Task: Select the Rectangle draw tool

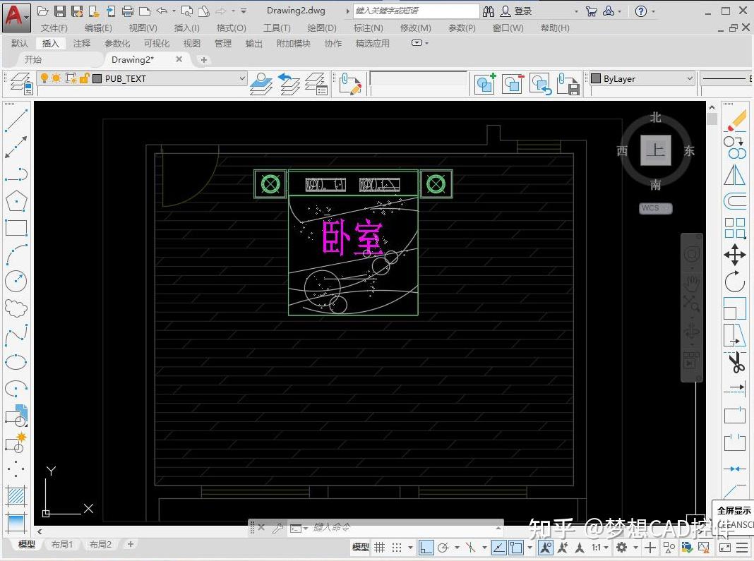Action: (x=16, y=228)
